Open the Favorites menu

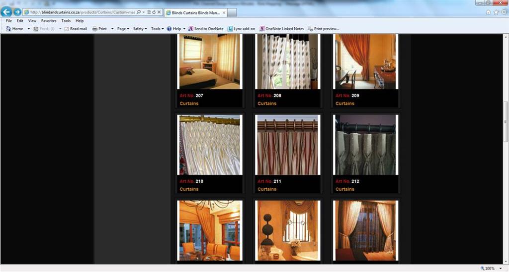pyautogui.click(x=49, y=21)
